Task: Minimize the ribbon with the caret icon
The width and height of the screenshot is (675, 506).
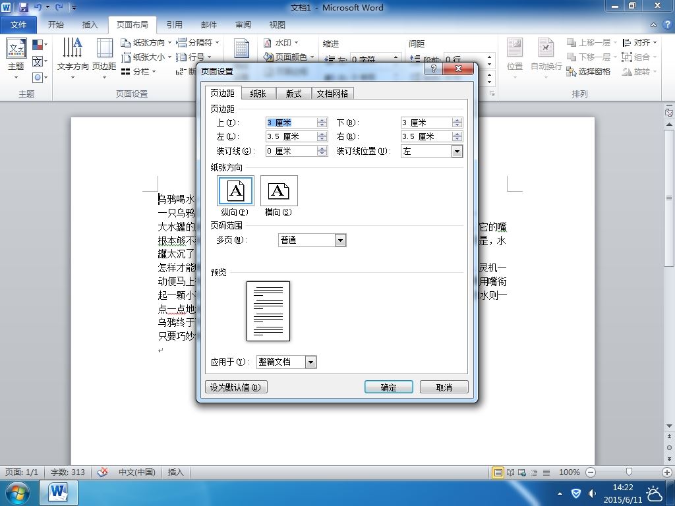Action: click(x=653, y=25)
